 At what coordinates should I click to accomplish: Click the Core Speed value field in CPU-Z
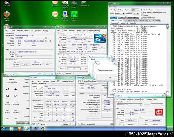click(x=73, y=57)
